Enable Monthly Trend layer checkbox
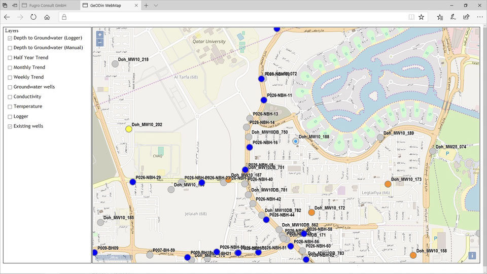This screenshot has height=274, width=487. point(10,67)
